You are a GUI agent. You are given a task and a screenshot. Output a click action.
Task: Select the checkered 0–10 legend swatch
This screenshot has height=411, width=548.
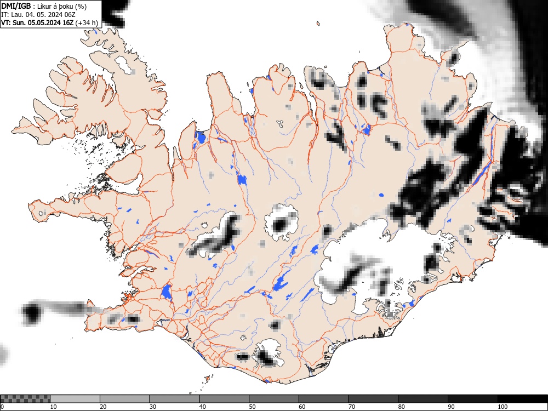[x=25, y=399]
